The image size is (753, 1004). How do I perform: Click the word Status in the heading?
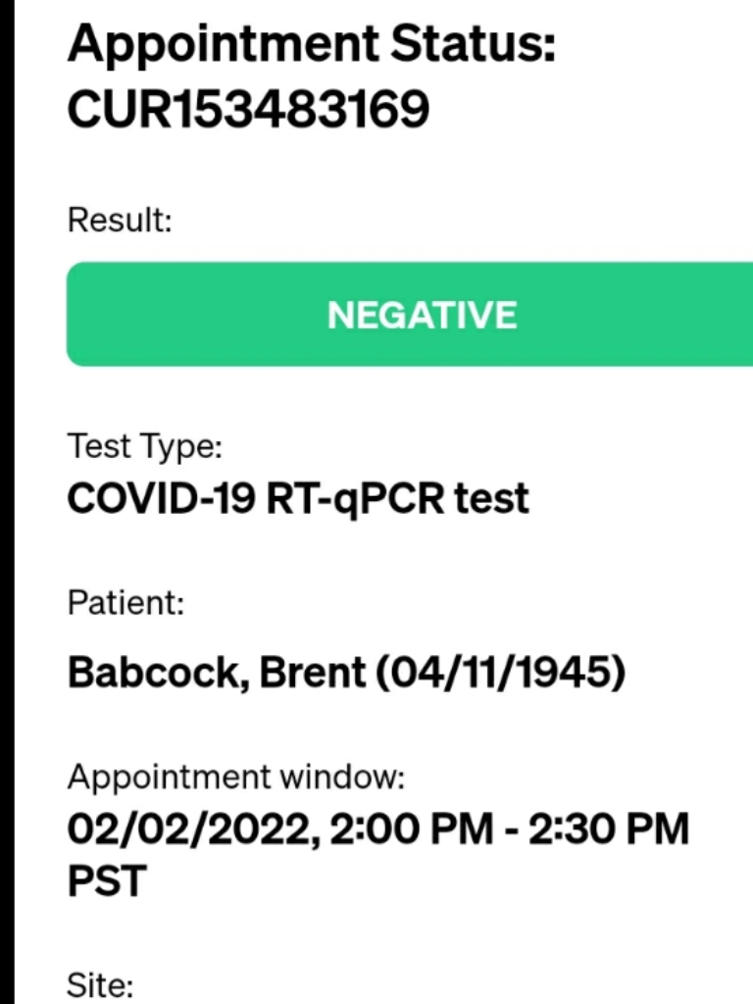(x=473, y=46)
